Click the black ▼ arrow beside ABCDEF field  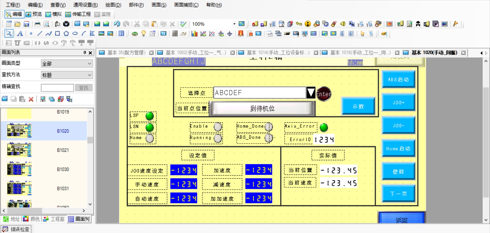(x=311, y=93)
